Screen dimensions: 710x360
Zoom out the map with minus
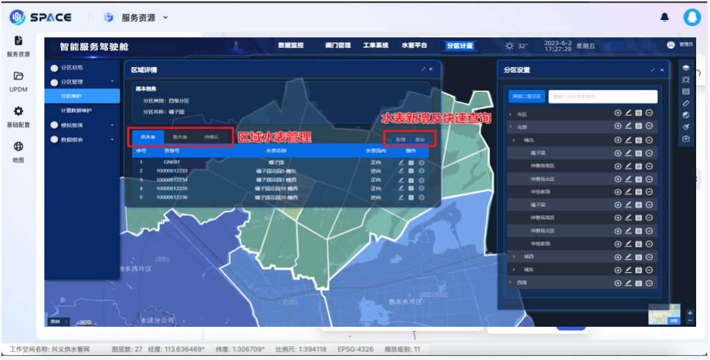(x=690, y=321)
